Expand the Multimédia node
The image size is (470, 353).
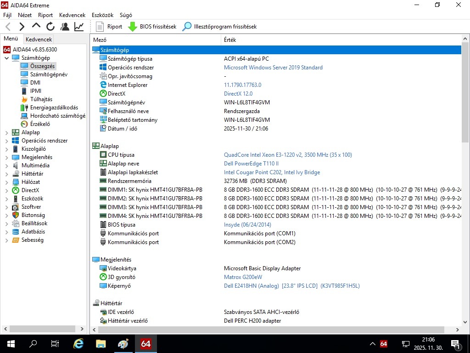(6, 165)
